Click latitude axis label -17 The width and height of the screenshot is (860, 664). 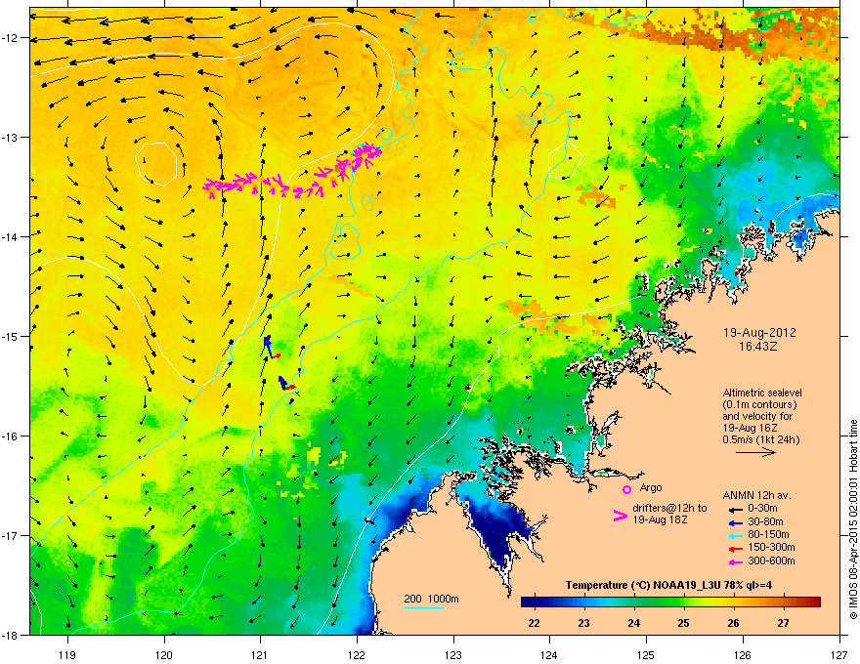click(x=10, y=535)
